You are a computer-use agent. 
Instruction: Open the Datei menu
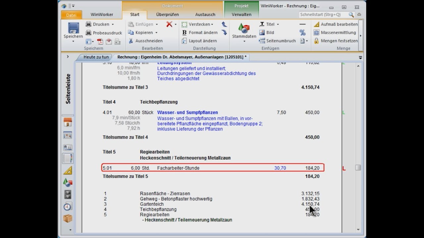[x=71, y=15]
